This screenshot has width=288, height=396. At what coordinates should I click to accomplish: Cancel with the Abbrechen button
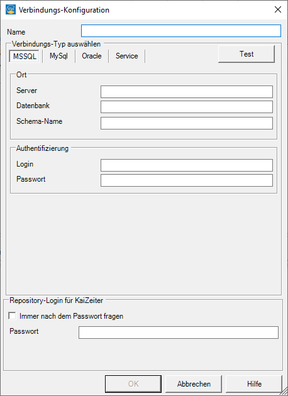(194, 384)
